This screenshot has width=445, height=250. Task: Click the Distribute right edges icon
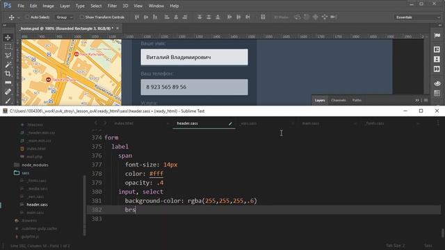(x=248, y=17)
